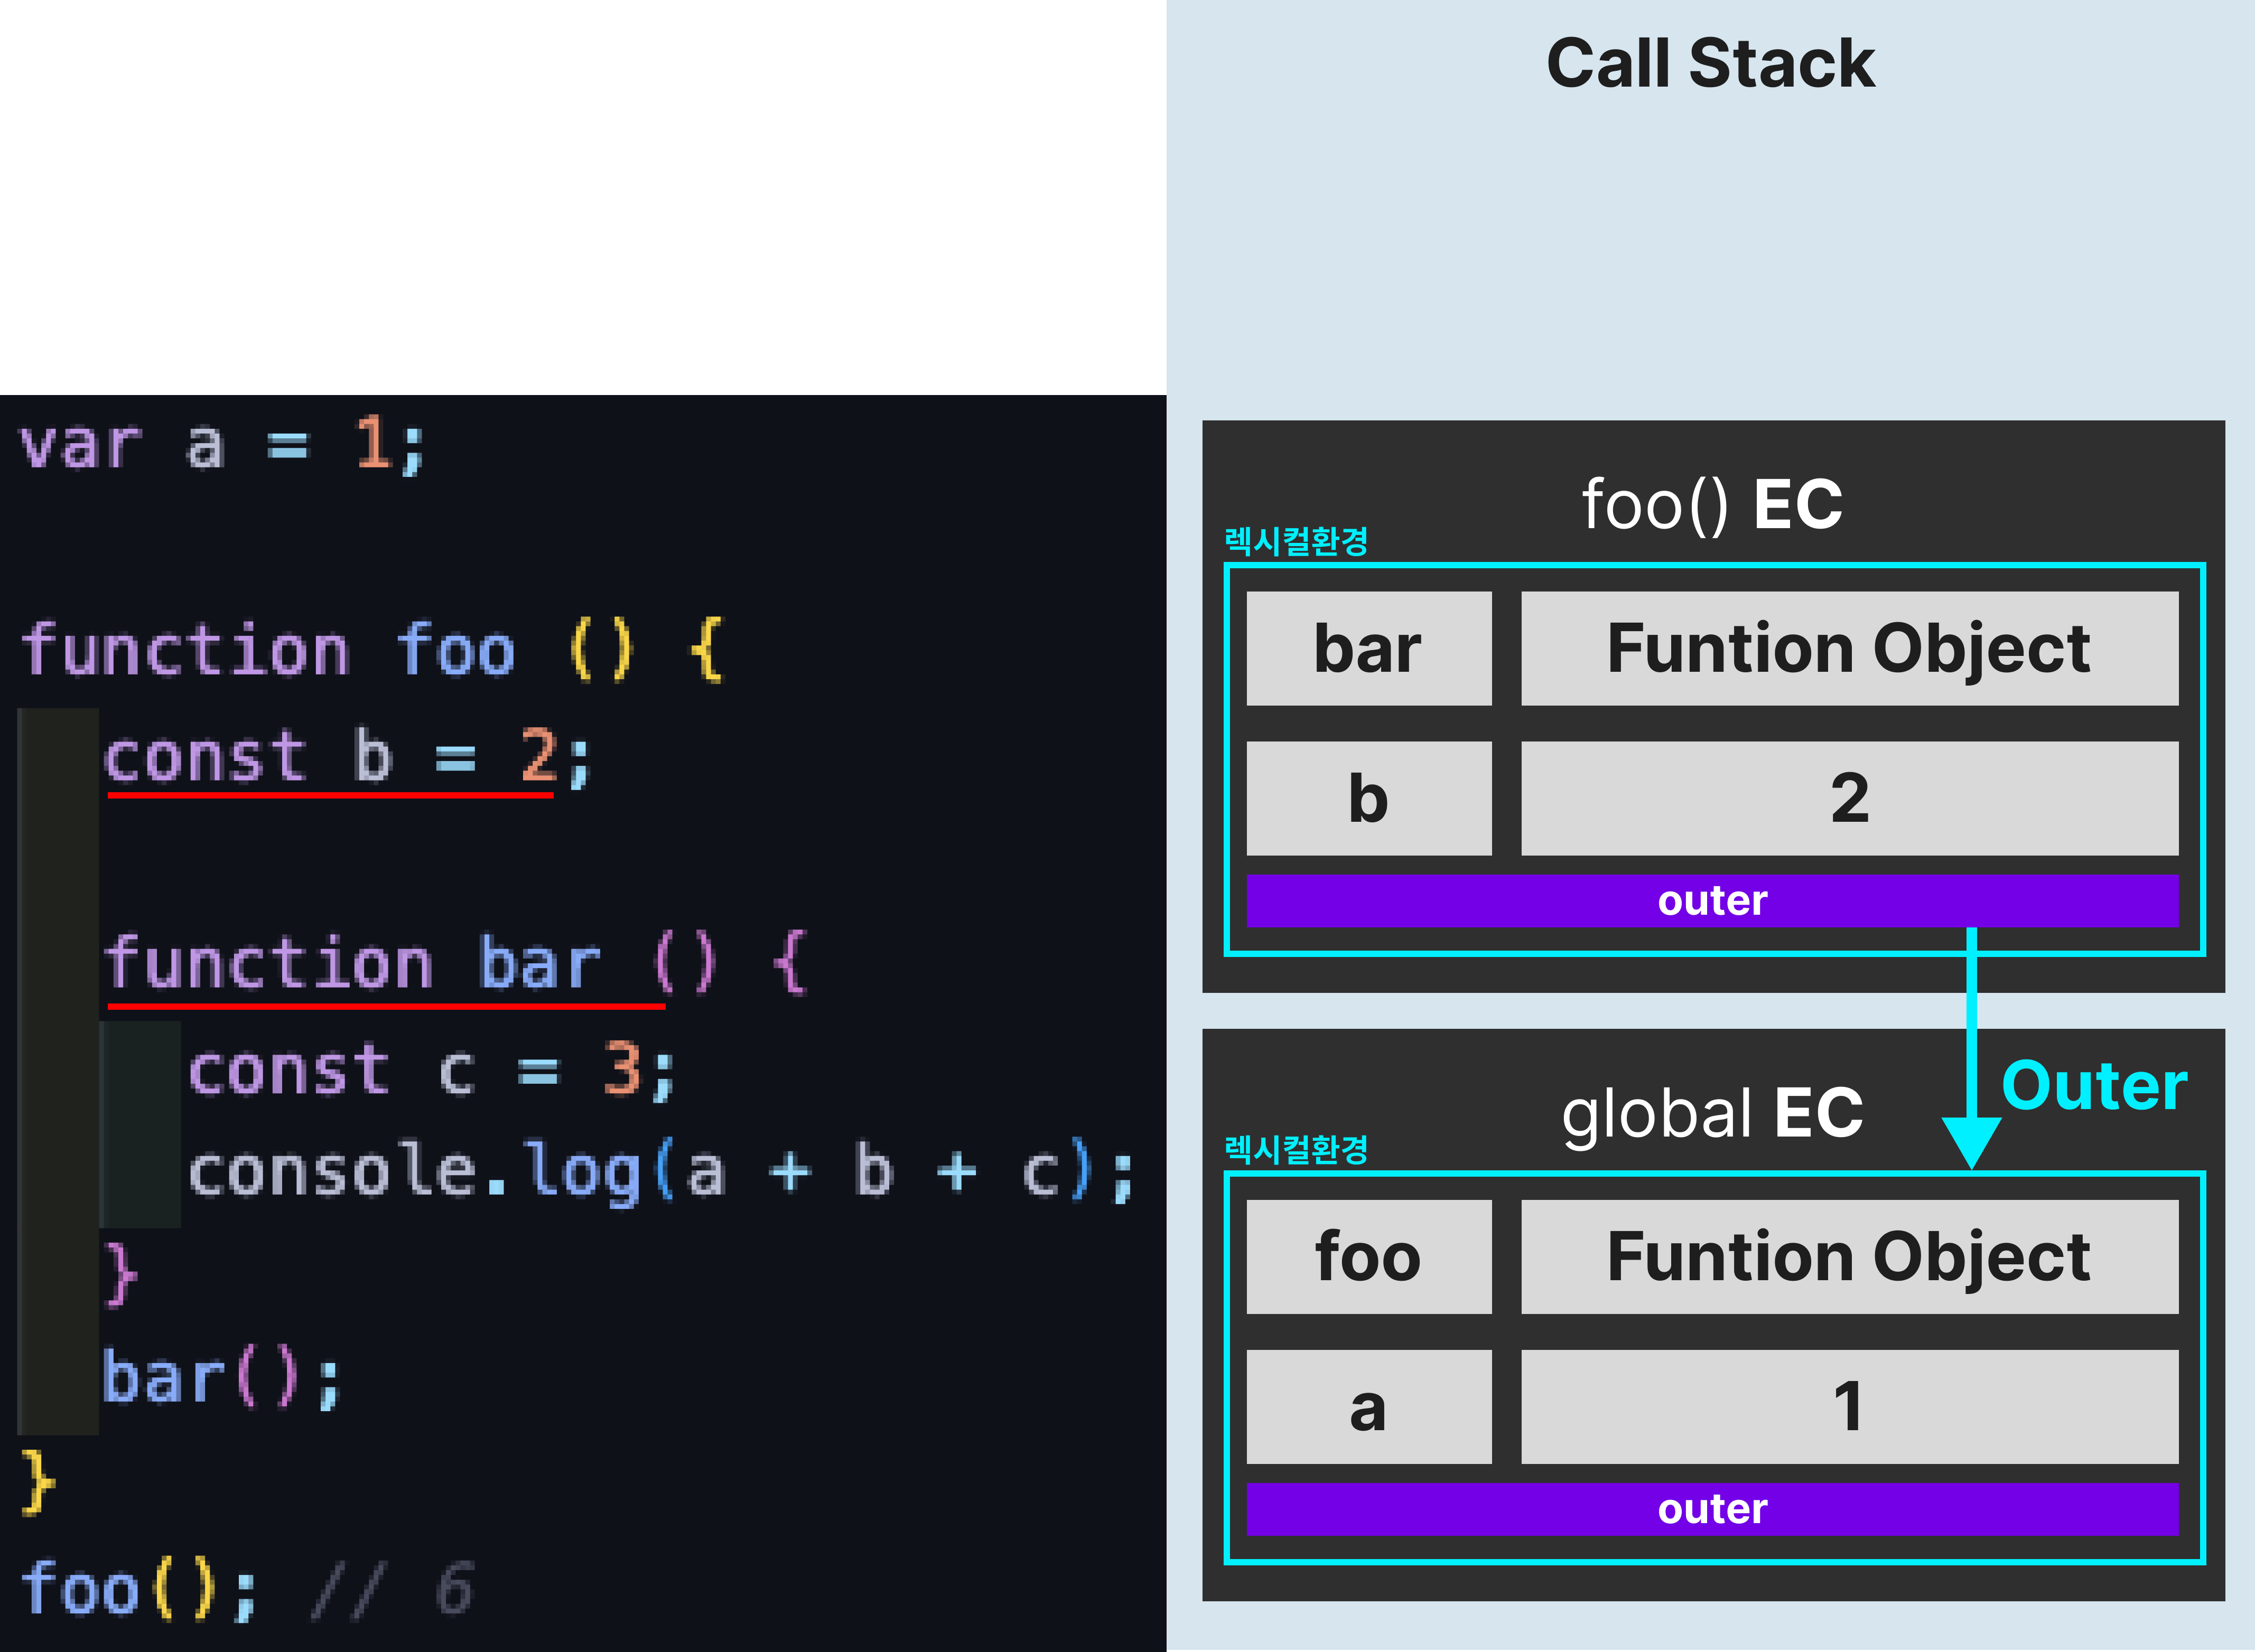
Task: Click the value 1 cell
Action: [x=1849, y=1406]
